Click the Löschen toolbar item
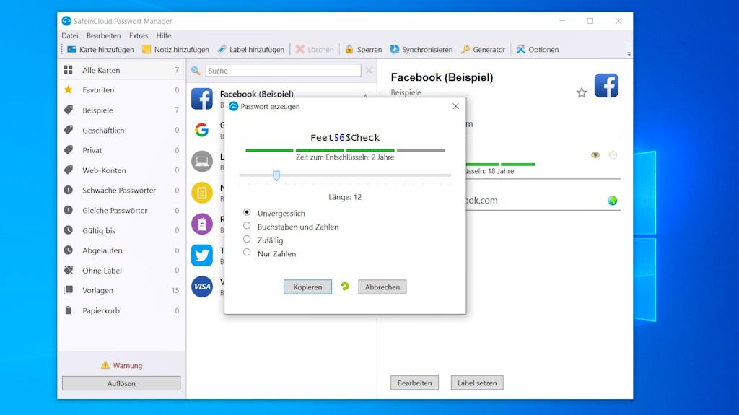 click(315, 50)
